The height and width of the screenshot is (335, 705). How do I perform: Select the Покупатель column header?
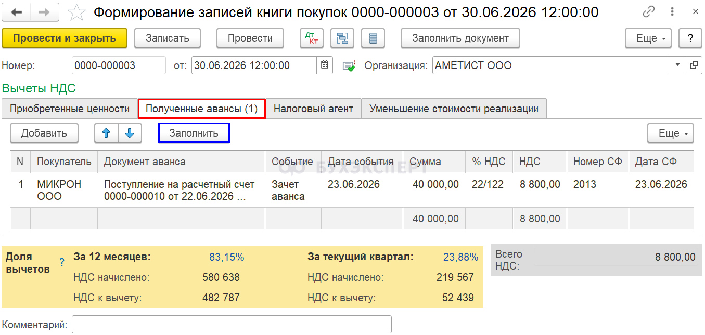click(64, 162)
